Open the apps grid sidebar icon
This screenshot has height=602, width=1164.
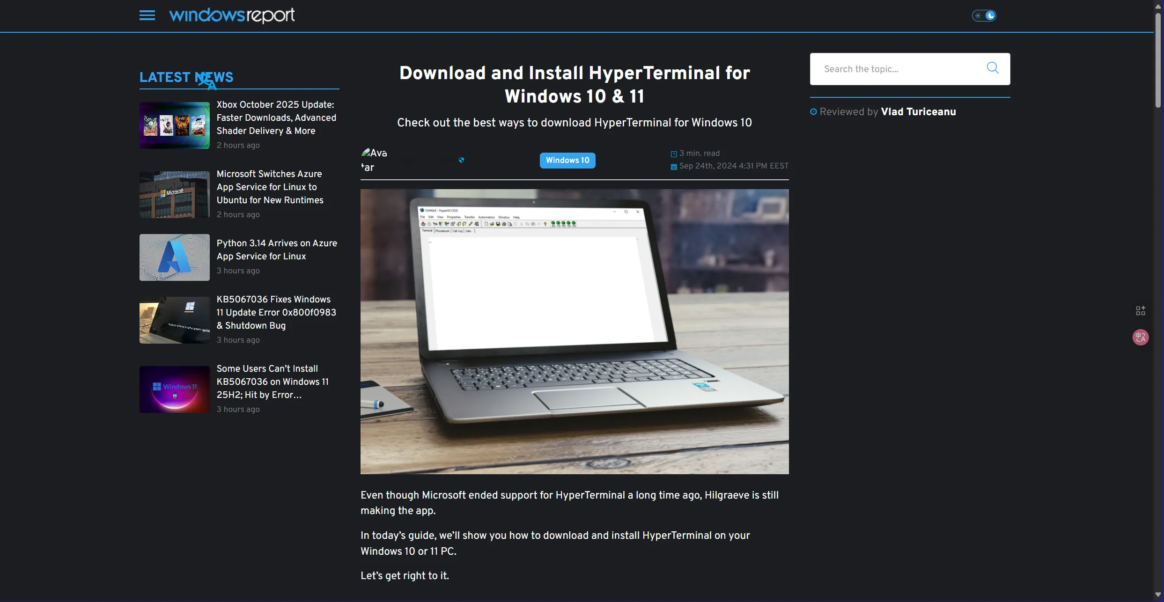1140,310
